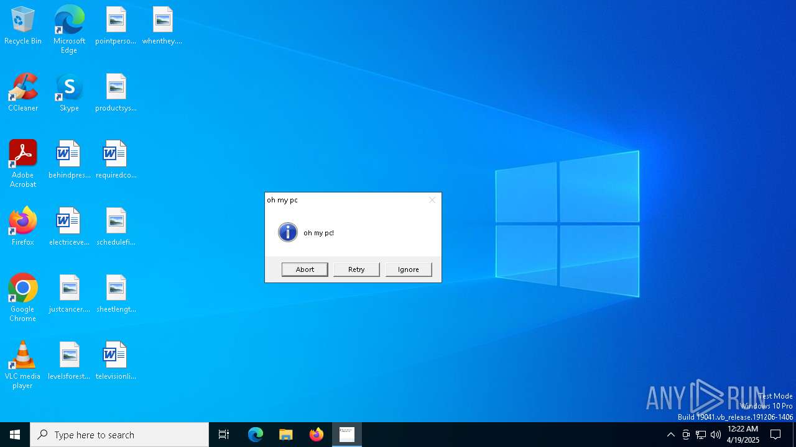Screen dimensions: 796x447
Task: Click Ignore in the oh my pc dialog
Action: 409,269
